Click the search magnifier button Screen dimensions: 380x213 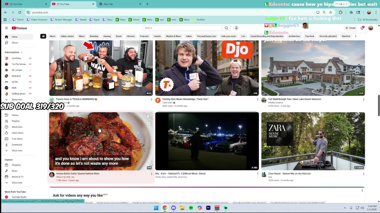pos(226,28)
